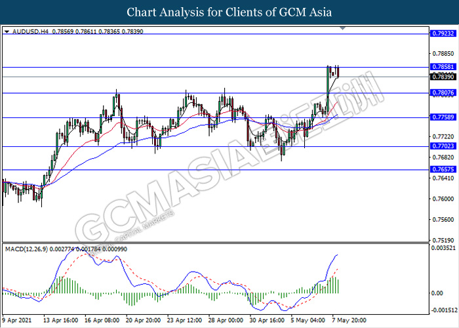
Task: Select the 0.79232 price level label
Action: 443,33
